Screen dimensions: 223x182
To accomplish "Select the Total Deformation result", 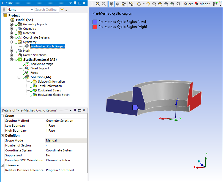I will 50,86.
